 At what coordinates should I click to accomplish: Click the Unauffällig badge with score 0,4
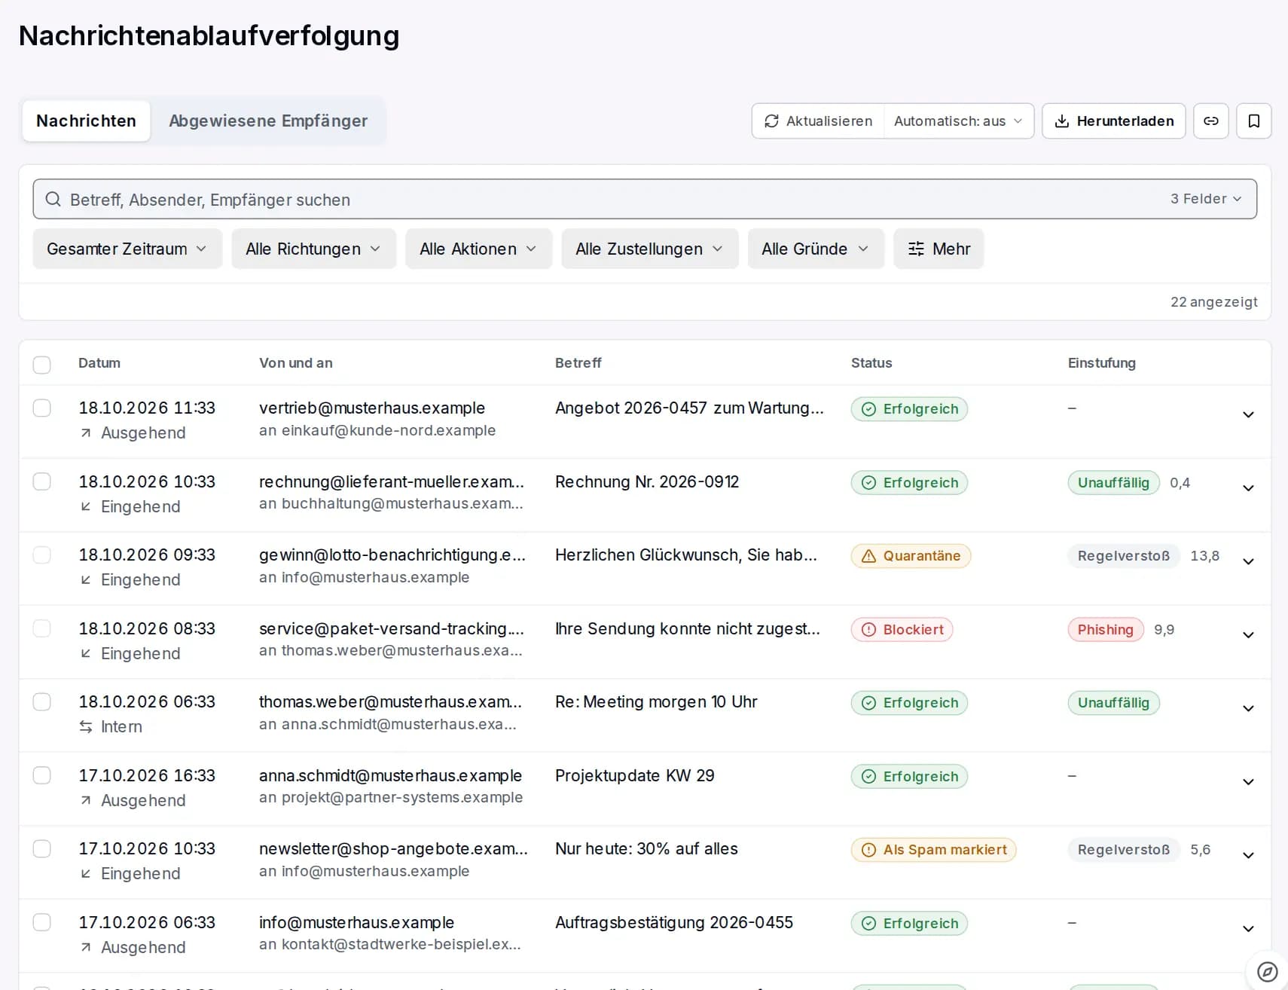pyautogui.click(x=1114, y=482)
